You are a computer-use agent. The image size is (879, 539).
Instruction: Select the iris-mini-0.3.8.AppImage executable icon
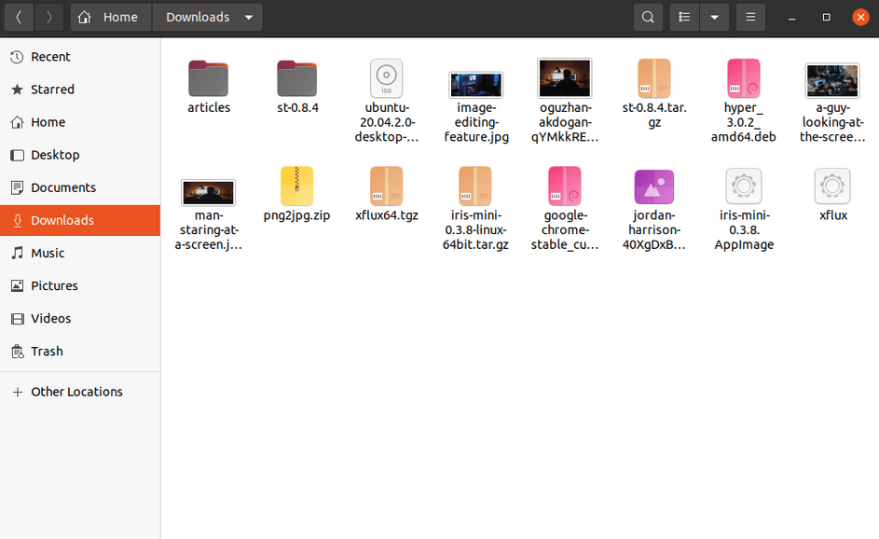pos(743,187)
